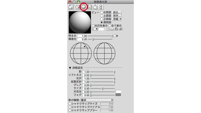Click the シャドウマップブラー value 1.00
Image resolution: width=201 pixels, height=113 pixels.
(107, 110)
